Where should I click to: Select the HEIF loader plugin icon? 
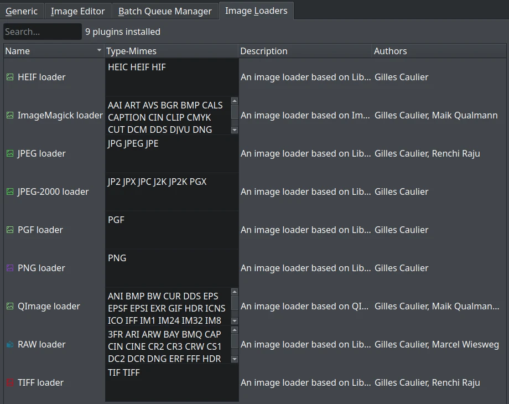coord(10,77)
